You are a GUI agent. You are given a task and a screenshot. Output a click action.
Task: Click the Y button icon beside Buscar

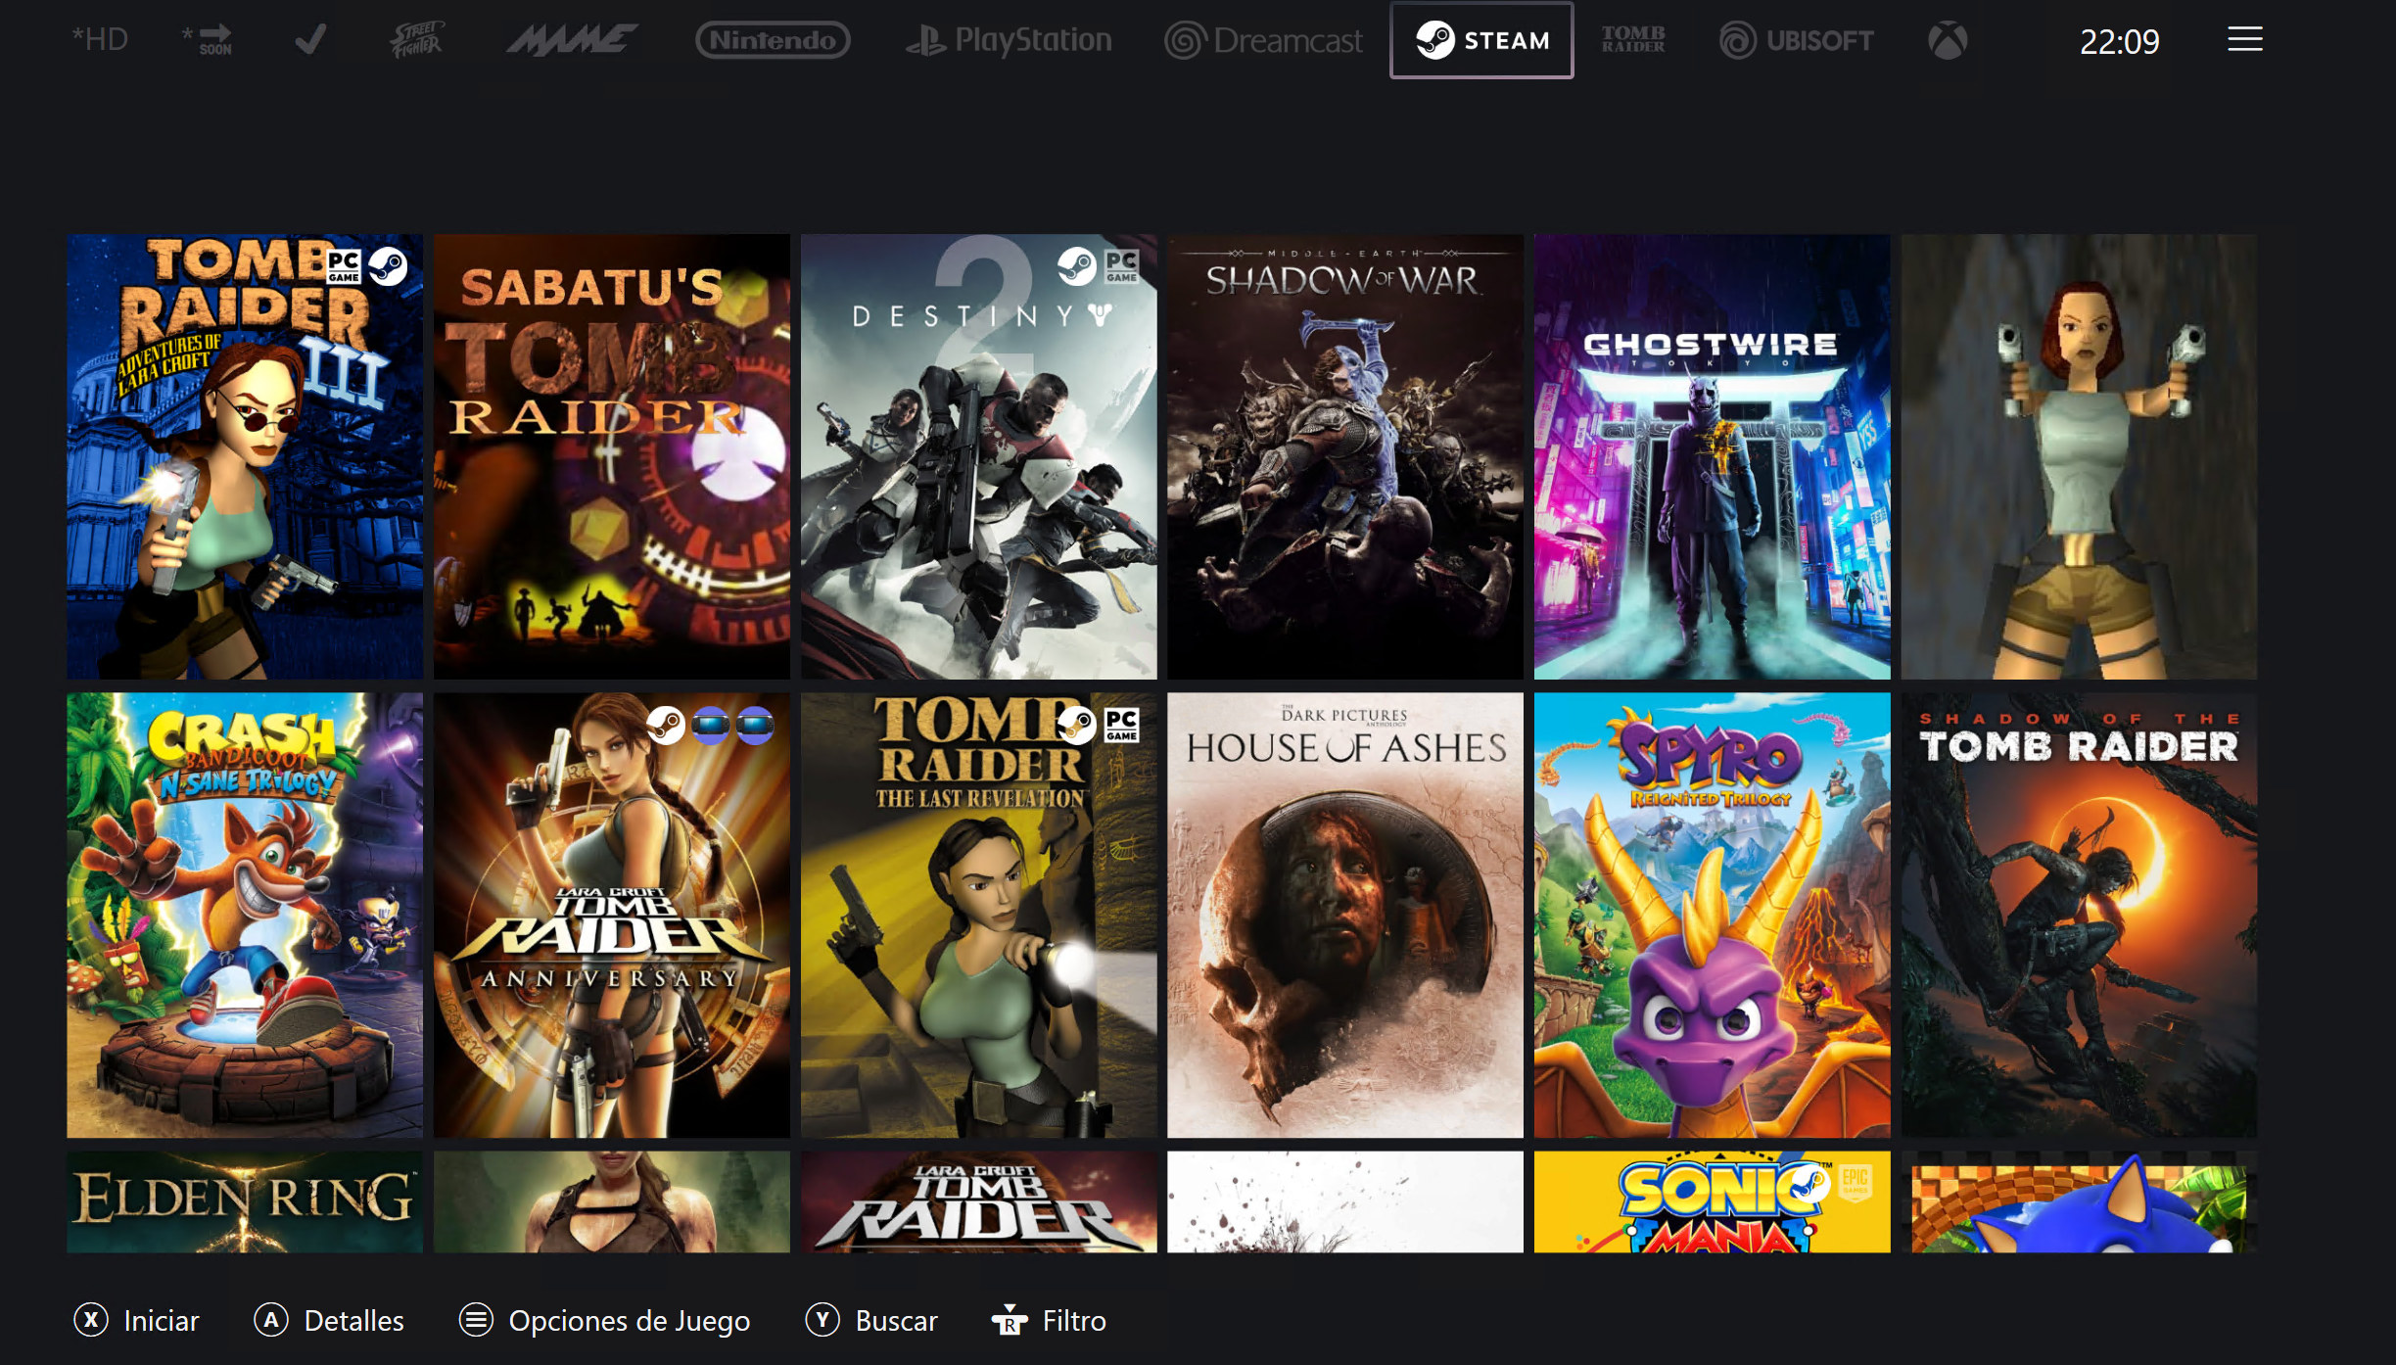(x=822, y=1320)
